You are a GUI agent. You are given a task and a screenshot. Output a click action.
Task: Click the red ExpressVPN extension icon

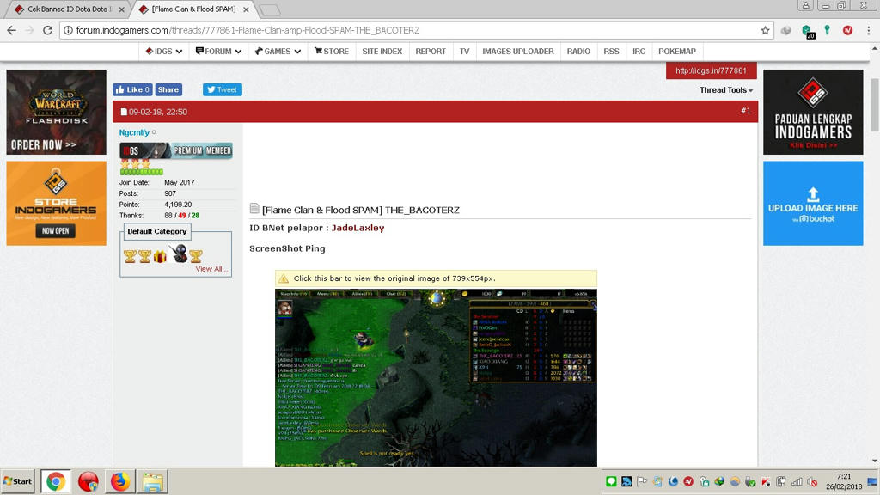[x=847, y=30]
